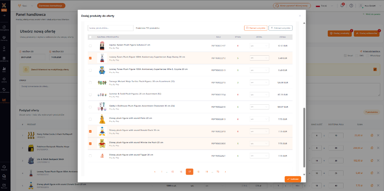Toggle the SMS notification checkbox

357,56
